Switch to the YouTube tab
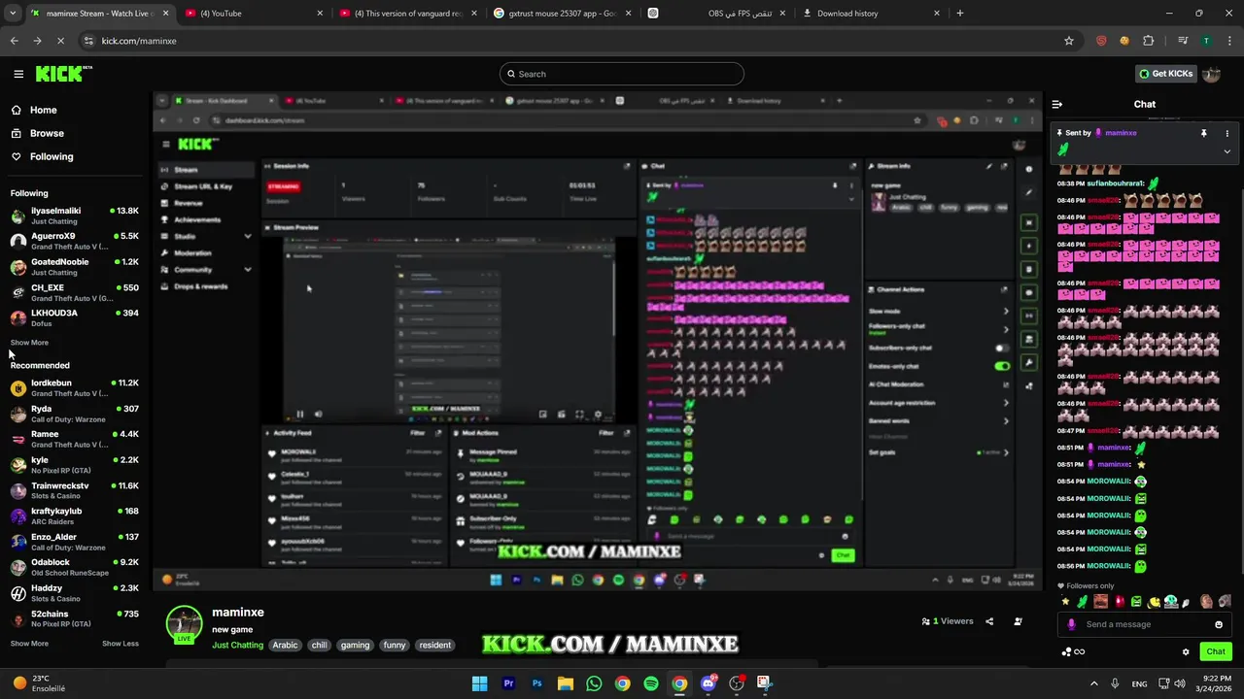 [253, 14]
